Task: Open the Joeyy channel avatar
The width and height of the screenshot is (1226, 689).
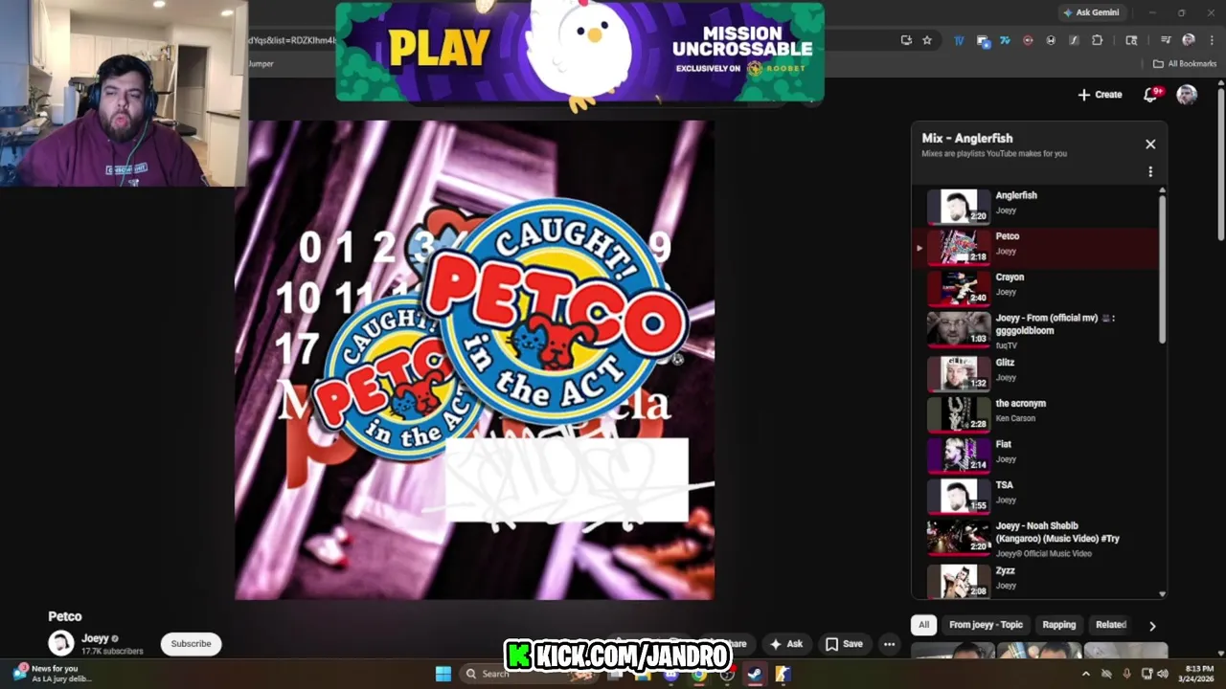Action: tap(61, 643)
